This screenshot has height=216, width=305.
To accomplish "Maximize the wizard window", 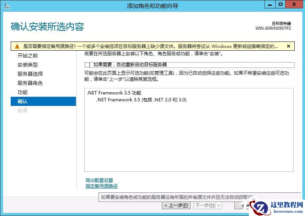I will click(280, 5).
